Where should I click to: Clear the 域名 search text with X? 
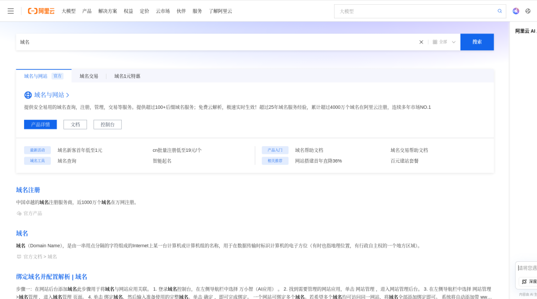[421, 42]
